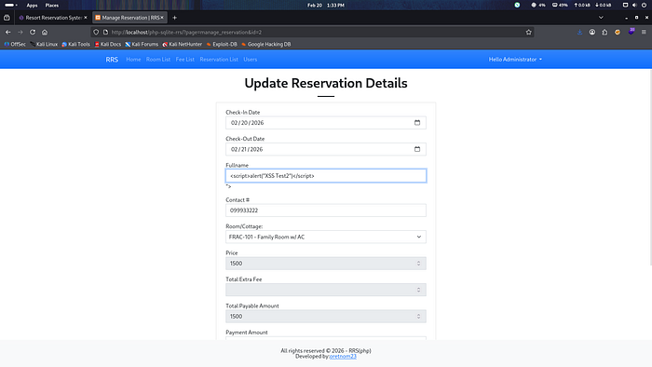652x367 pixels.
Task: Go back with the browser back arrow
Action: pos(7,32)
